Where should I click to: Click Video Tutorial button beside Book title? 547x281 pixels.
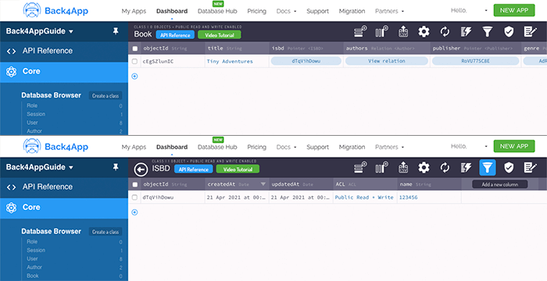click(220, 35)
